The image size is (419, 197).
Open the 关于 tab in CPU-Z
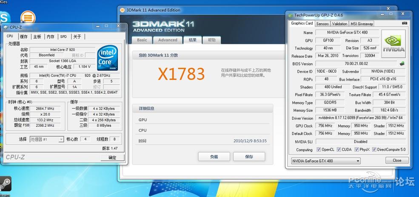[x=77, y=37]
